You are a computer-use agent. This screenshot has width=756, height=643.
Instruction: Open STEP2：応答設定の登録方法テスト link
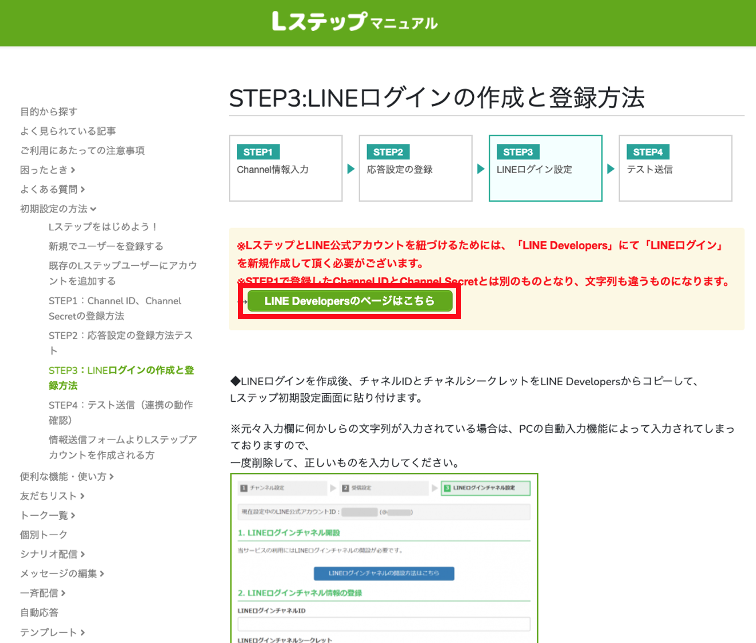click(120, 343)
